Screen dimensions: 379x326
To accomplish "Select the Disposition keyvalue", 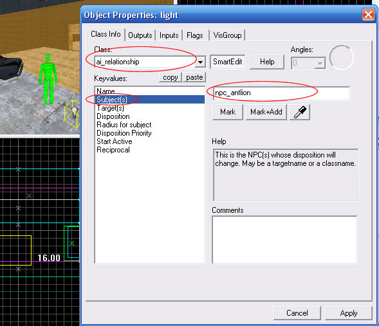I will (x=113, y=116).
